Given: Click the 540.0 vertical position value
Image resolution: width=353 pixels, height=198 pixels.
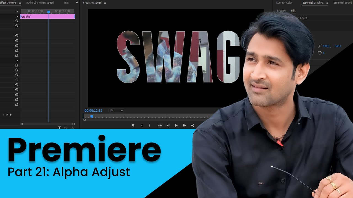Looking at the screenshot, I should coord(338,46).
